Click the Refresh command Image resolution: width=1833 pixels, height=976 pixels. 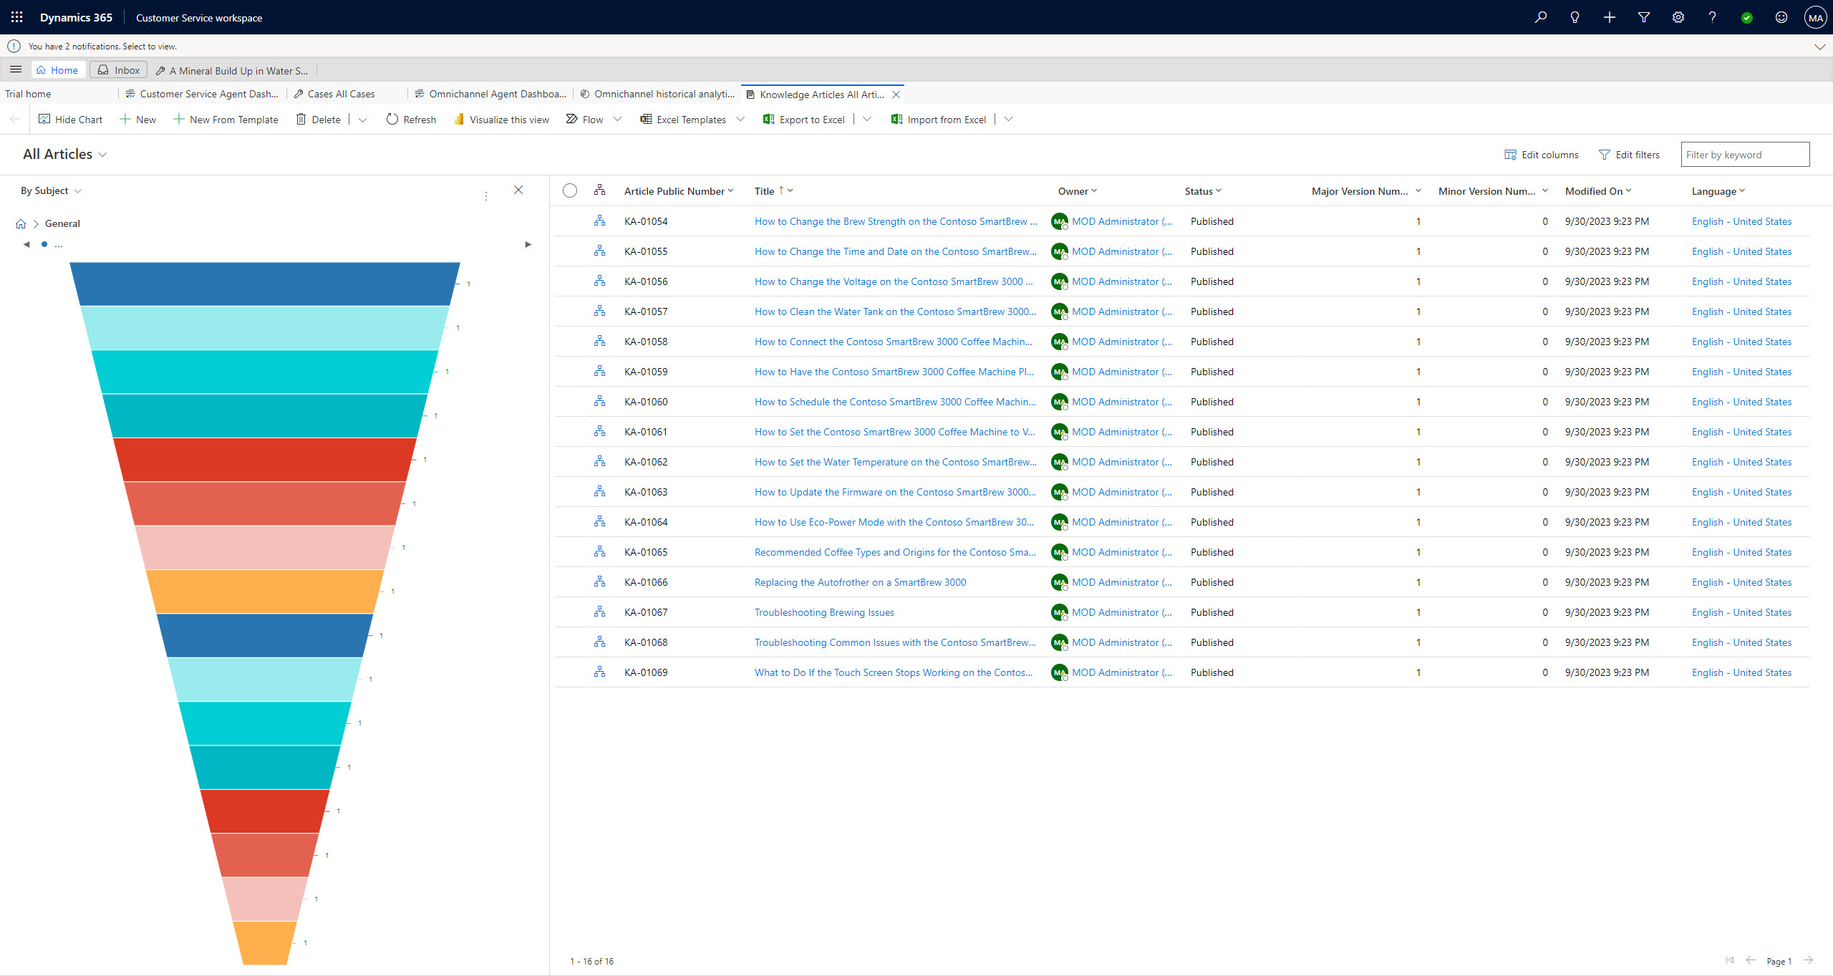(411, 120)
